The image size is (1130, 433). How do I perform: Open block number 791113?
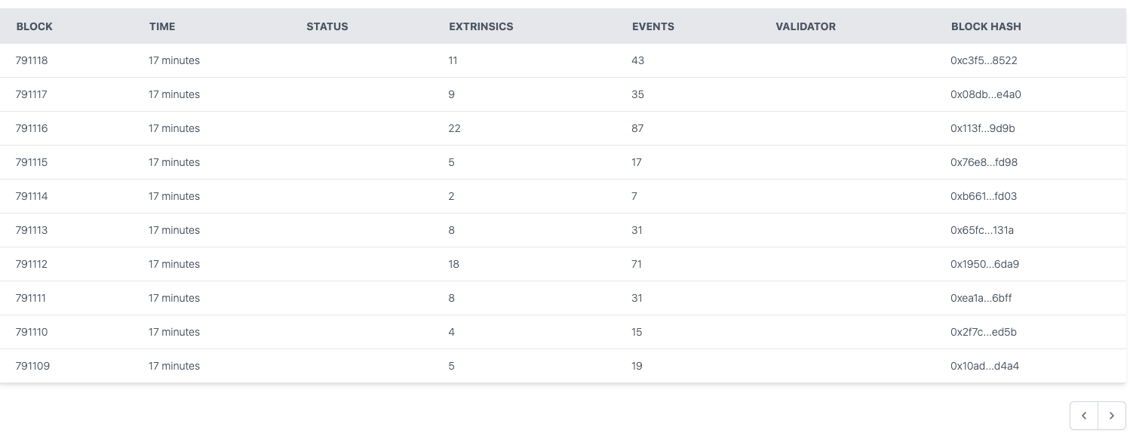32,230
